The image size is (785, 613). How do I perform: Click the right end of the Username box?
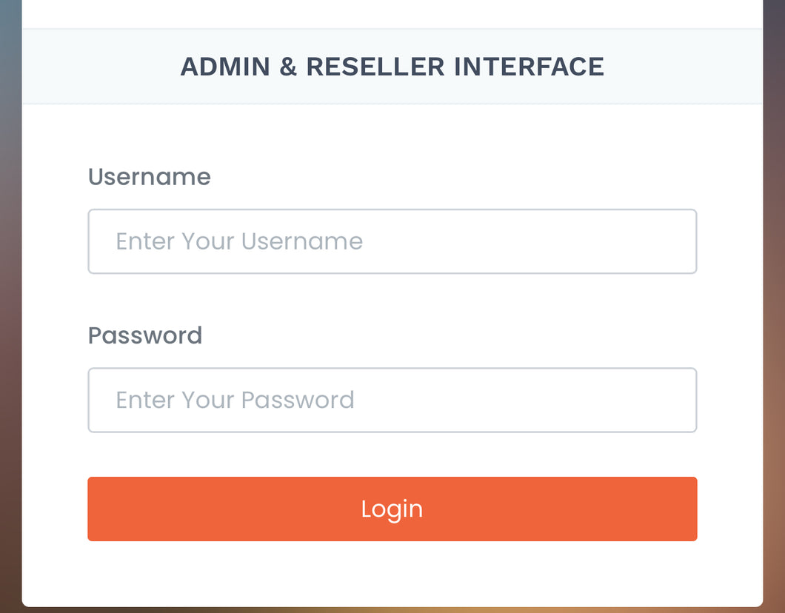667,241
